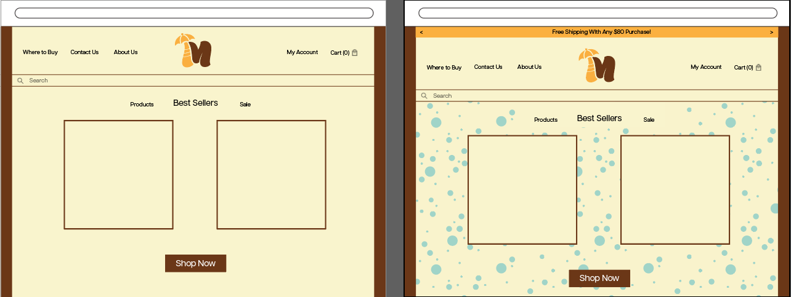Open My Account in left mockup

point(302,52)
